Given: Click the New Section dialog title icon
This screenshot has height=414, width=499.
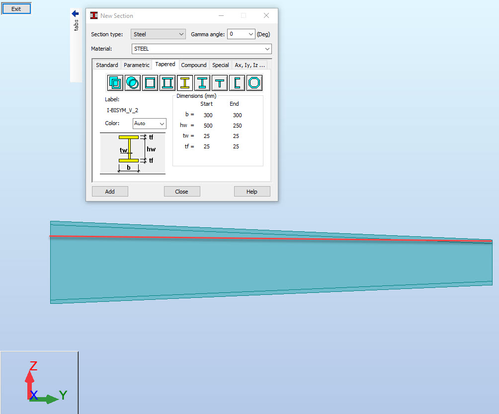Looking at the screenshot, I should 94,15.
